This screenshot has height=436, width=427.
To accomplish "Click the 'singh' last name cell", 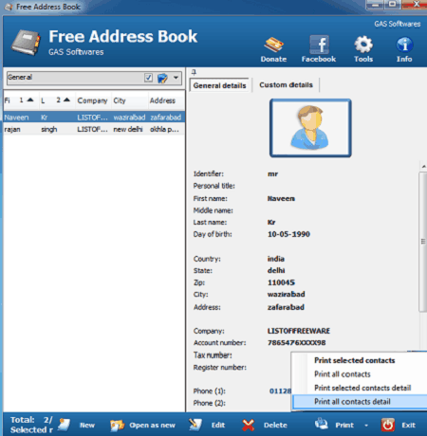I will click(x=49, y=129).
